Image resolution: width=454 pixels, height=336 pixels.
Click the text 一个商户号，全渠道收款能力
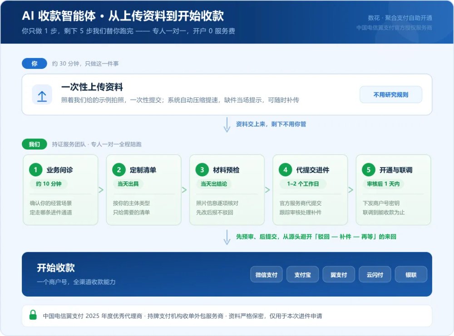(x=76, y=282)
